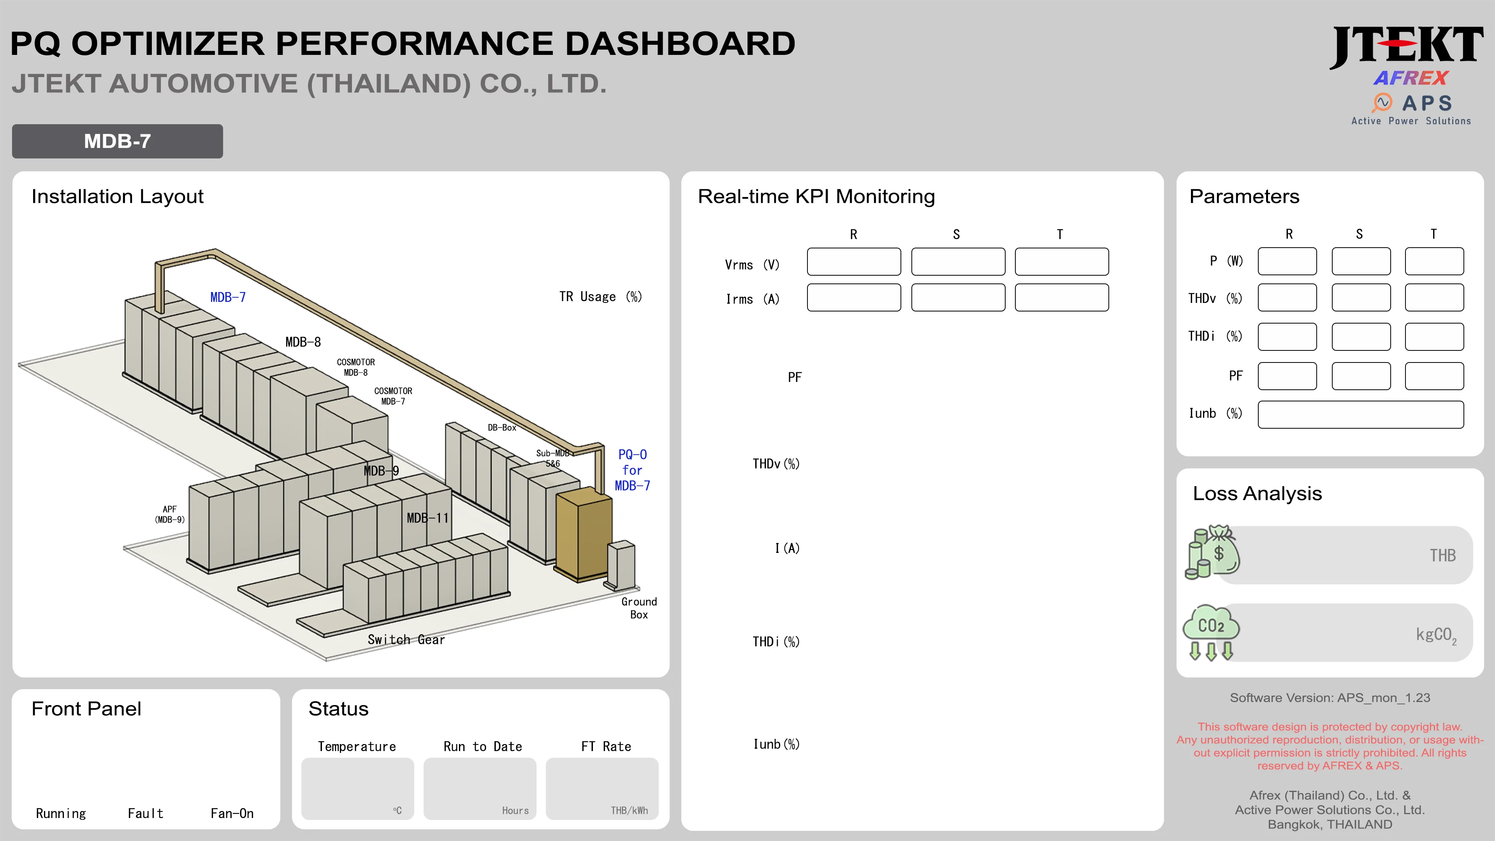Click the Vrms R phase field
The height and width of the screenshot is (841, 1495).
point(854,262)
